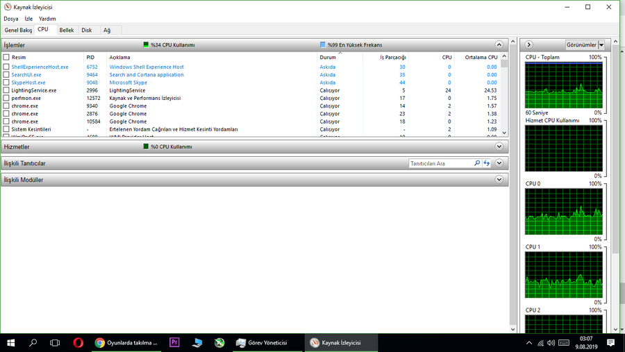This screenshot has width=625, height=352.
Task: Open the Dosya menu
Action: point(11,19)
